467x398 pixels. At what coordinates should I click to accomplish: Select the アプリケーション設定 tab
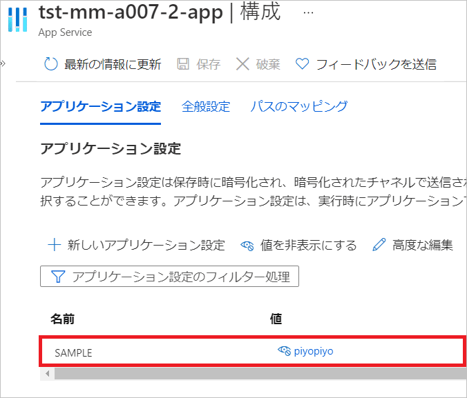coord(101,106)
